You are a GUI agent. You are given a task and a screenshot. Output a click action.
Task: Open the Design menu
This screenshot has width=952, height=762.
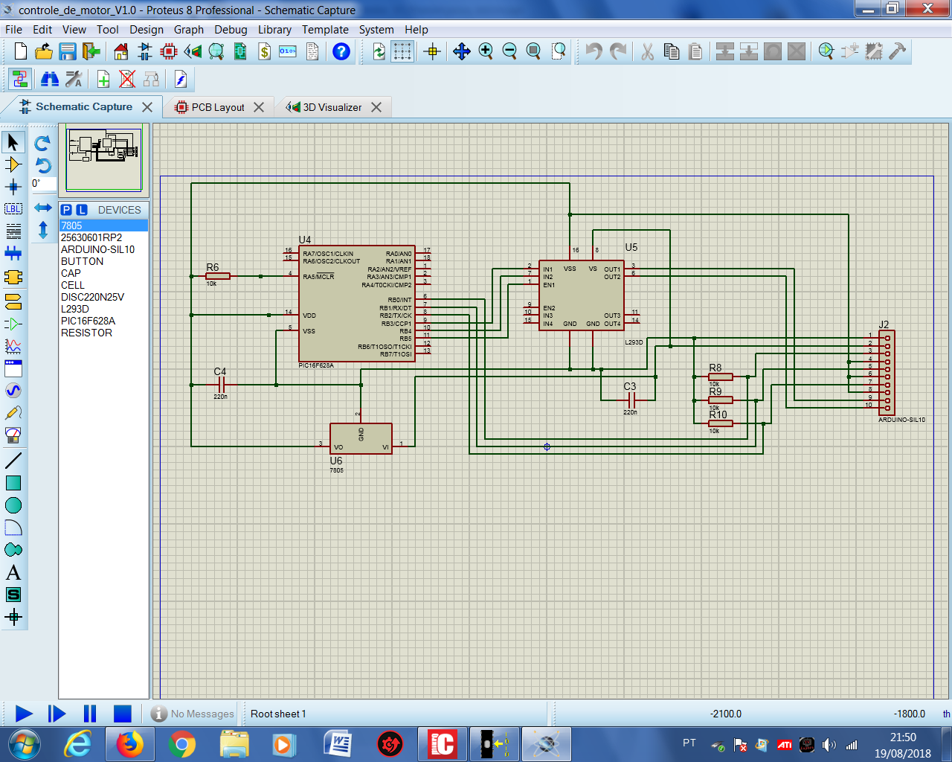[147, 30]
